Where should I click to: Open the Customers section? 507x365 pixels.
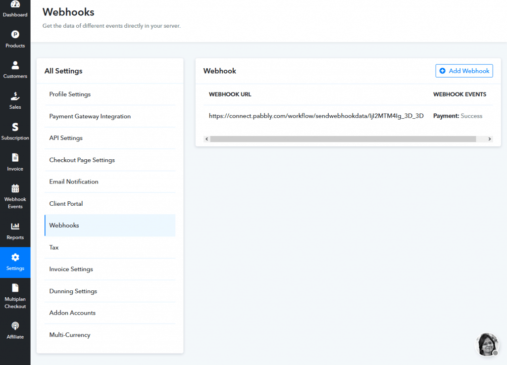pos(15,69)
